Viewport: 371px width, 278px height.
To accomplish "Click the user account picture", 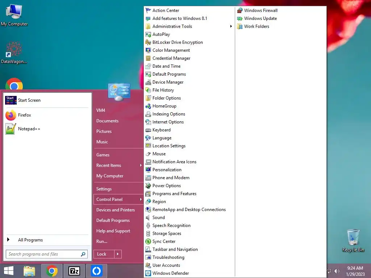I will coord(119,92).
